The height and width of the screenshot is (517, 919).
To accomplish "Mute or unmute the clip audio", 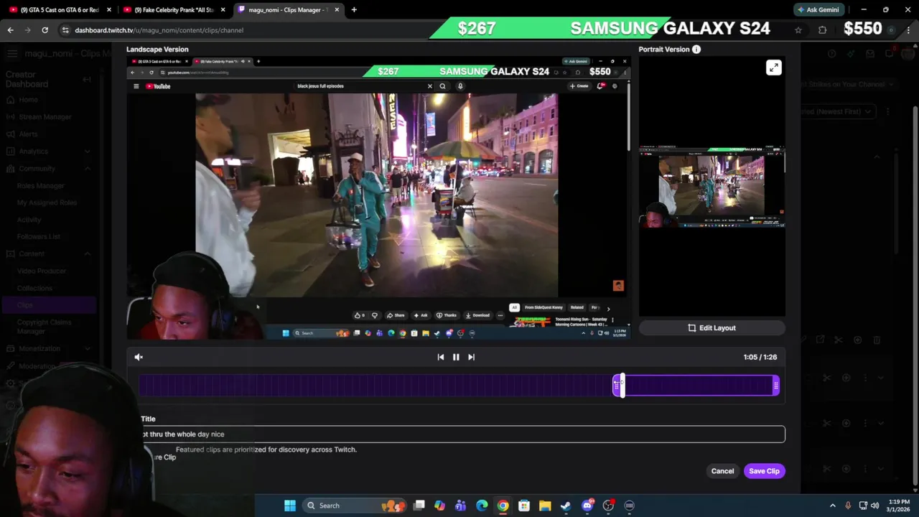I will click(139, 357).
